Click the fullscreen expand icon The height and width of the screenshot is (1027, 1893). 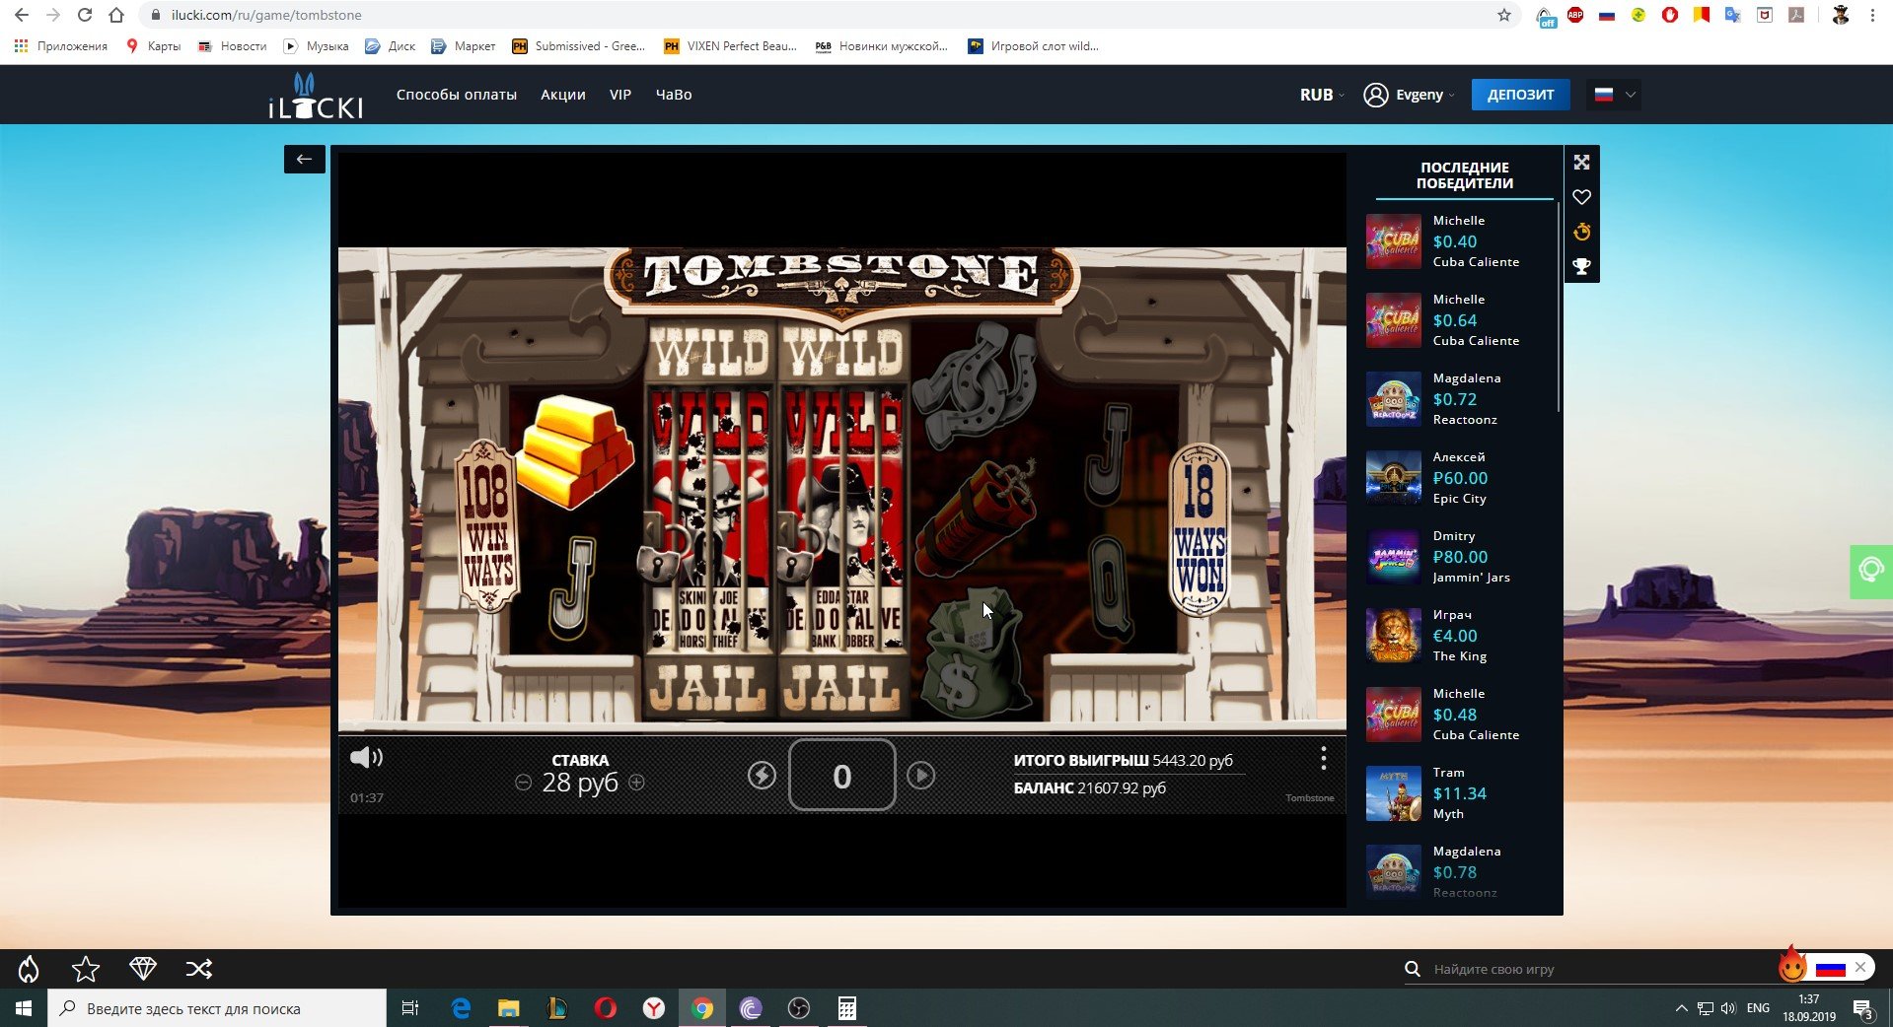pyautogui.click(x=1581, y=163)
